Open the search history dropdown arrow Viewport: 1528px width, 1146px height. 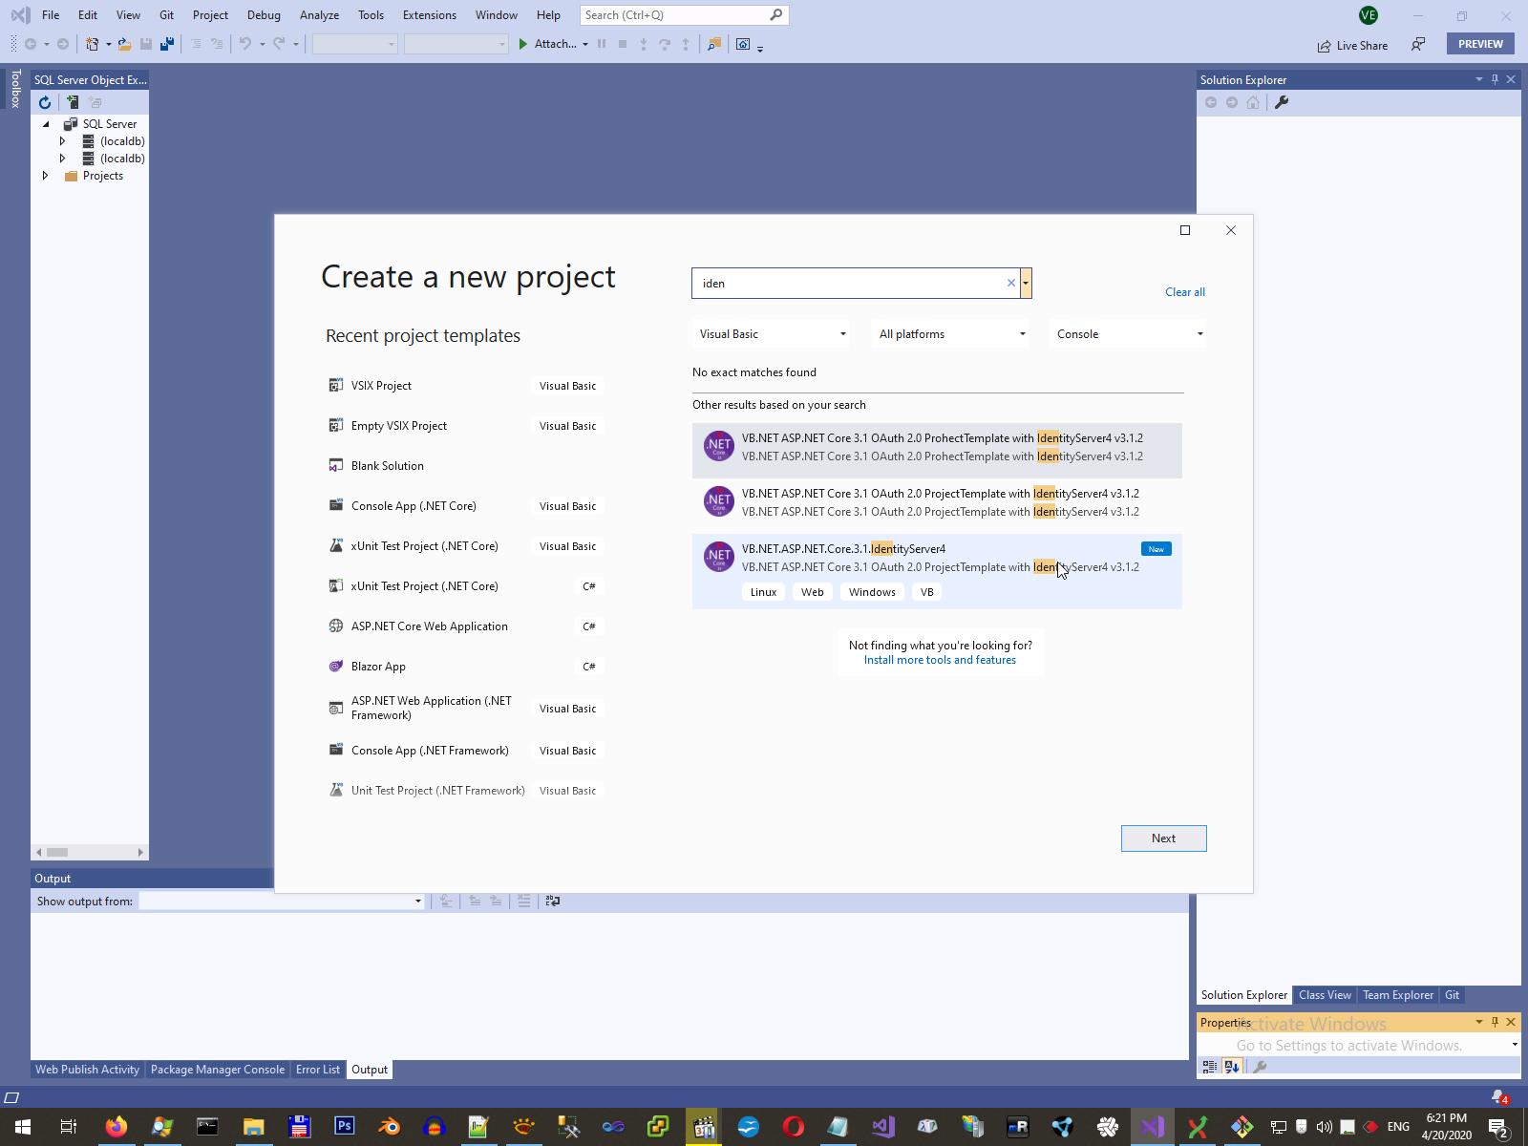1026,283
